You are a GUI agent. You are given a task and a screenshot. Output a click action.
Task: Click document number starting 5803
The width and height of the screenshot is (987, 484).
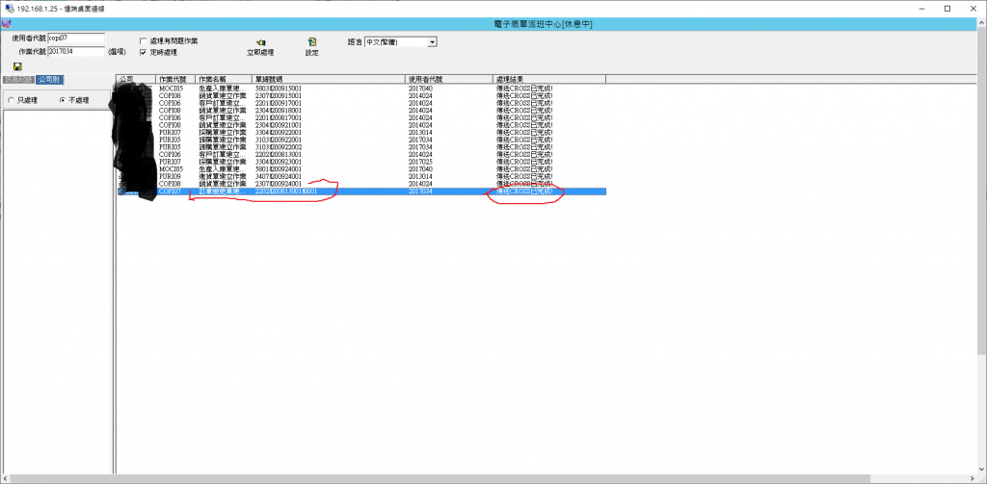(x=279, y=89)
